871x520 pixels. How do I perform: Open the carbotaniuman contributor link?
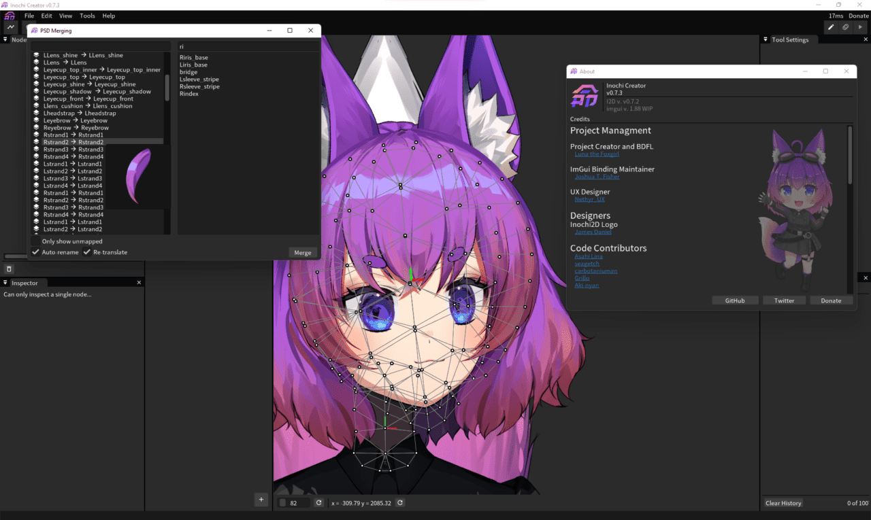click(595, 271)
